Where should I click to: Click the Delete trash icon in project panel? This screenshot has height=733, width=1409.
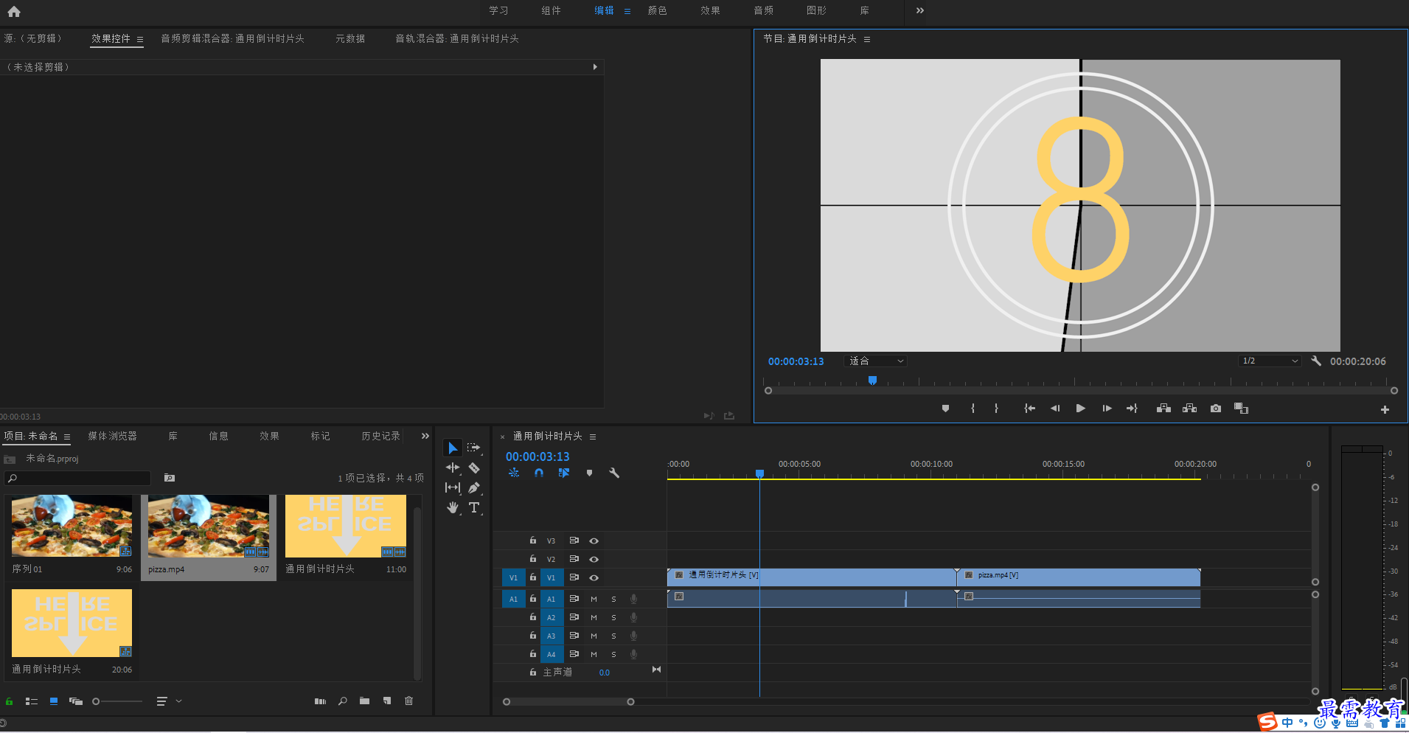click(x=409, y=701)
